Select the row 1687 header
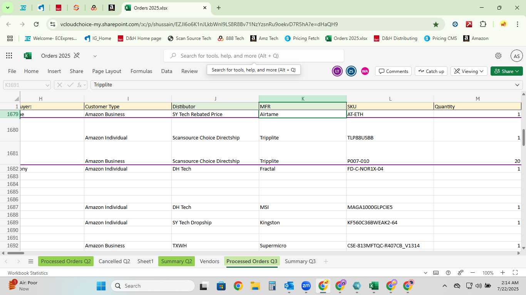 tap(10, 207)
